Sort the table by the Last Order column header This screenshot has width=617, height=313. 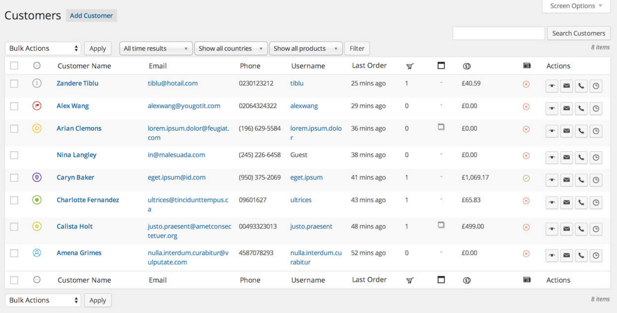[x=369, y=65]
